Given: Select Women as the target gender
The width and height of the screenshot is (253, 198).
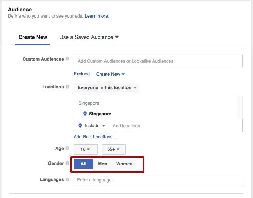Looking at the screenshot, I should (x=124, y=164).
